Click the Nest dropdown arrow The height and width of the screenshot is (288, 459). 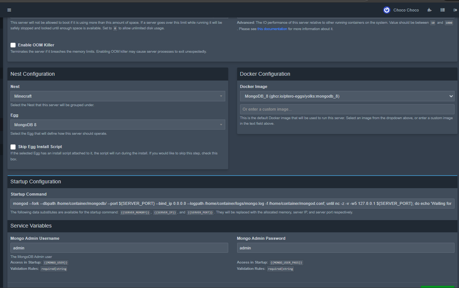(221, 96)
